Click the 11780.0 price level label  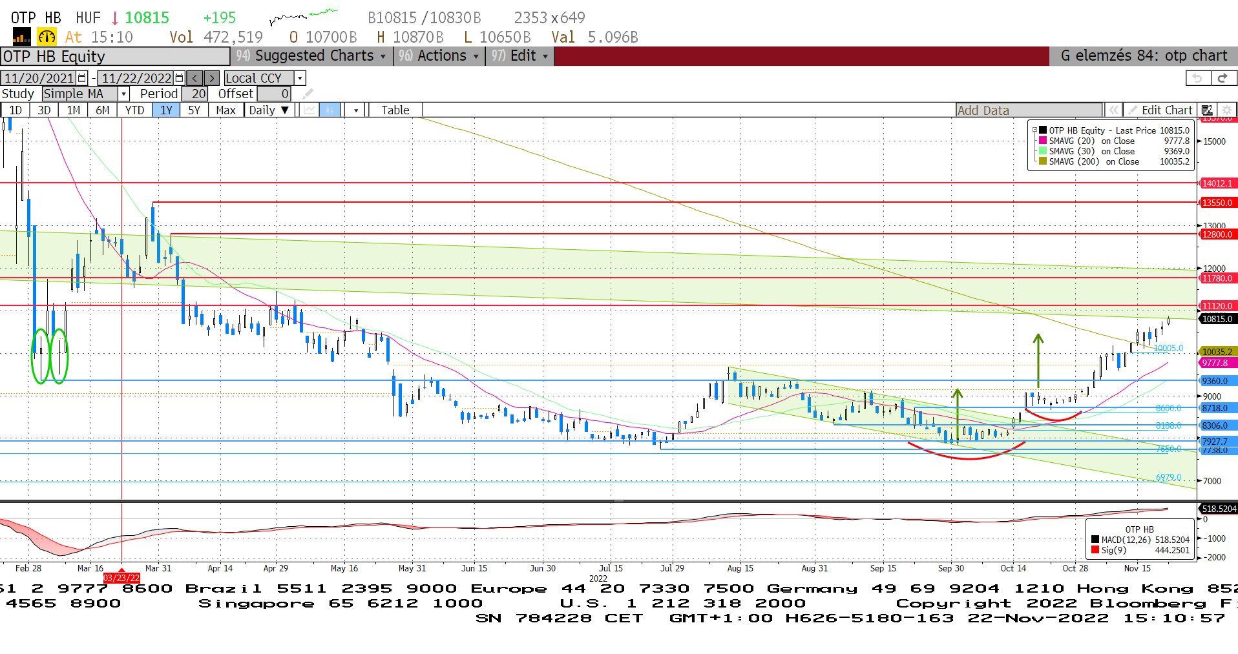click(1218, 278)
